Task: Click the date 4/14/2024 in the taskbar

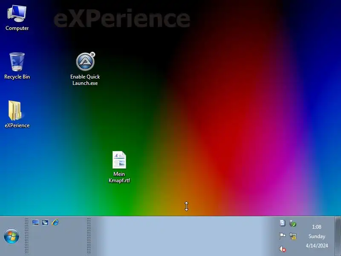Action: tap(317, 246)
